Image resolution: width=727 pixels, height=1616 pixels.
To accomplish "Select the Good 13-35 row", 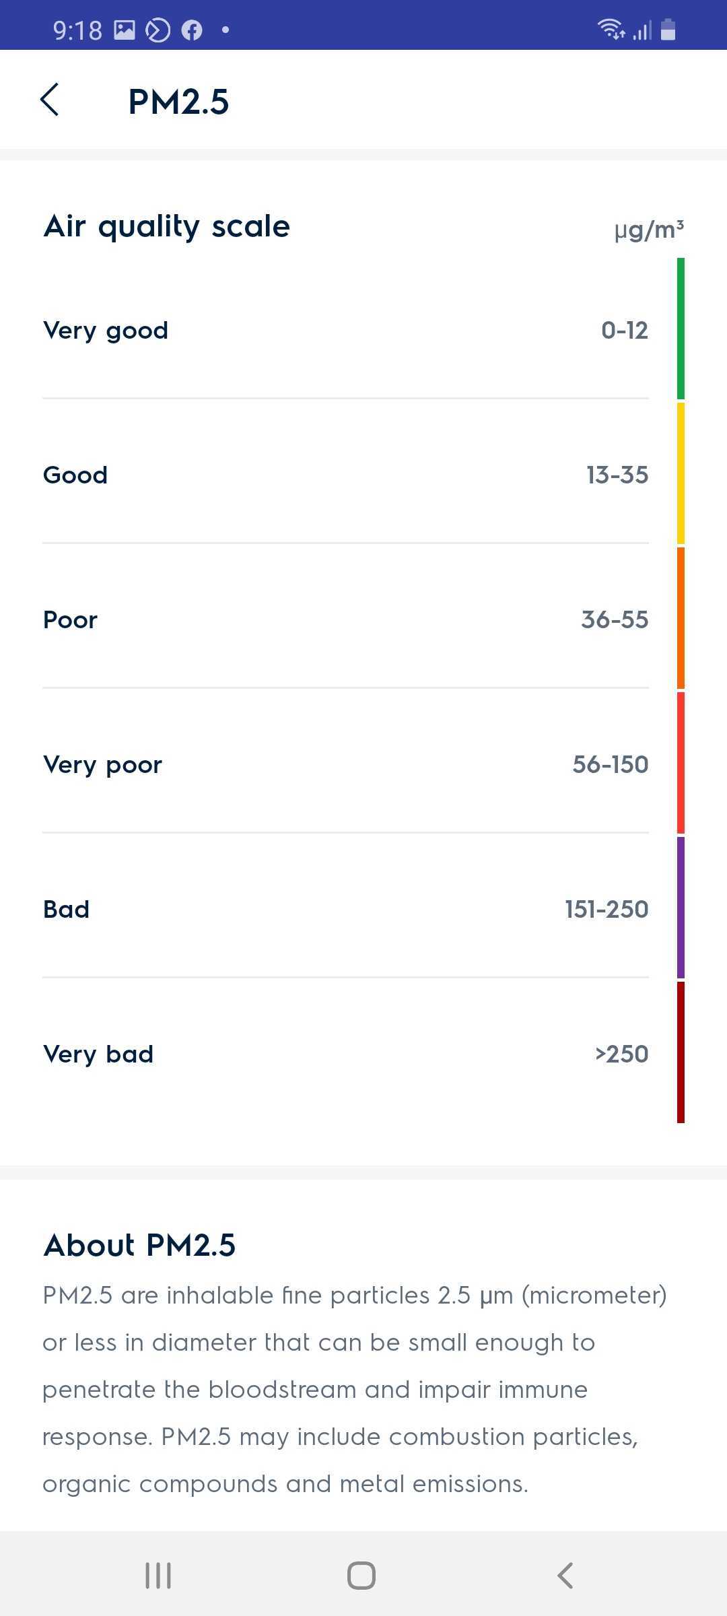I will 345,475.
